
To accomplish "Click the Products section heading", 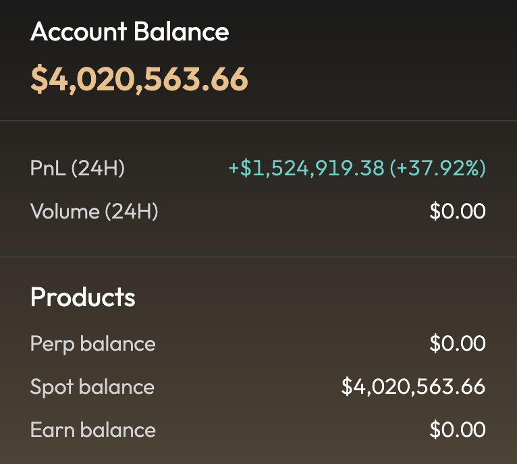I will (82, 297).
